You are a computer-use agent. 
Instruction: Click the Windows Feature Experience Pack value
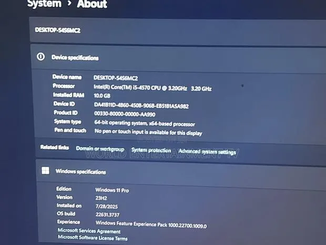click(x=151, y=224)
